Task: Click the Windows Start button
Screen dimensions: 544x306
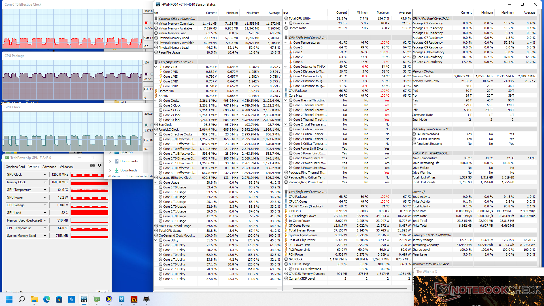Action: [x=9, y=299]
